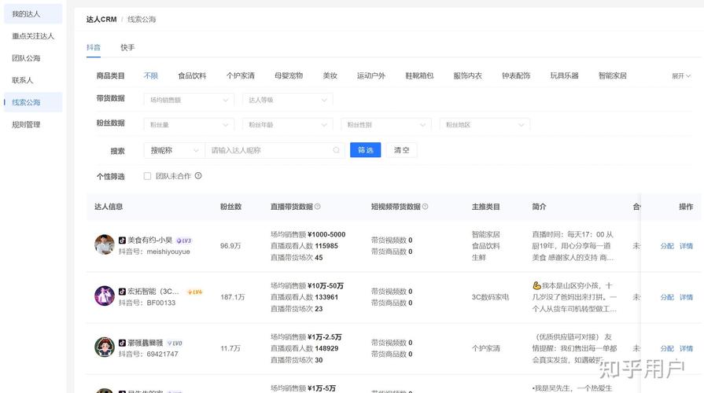The image size is (704, 393).
Task: Click help icon next to 团队未合作
Action: (x=198, y=176)
